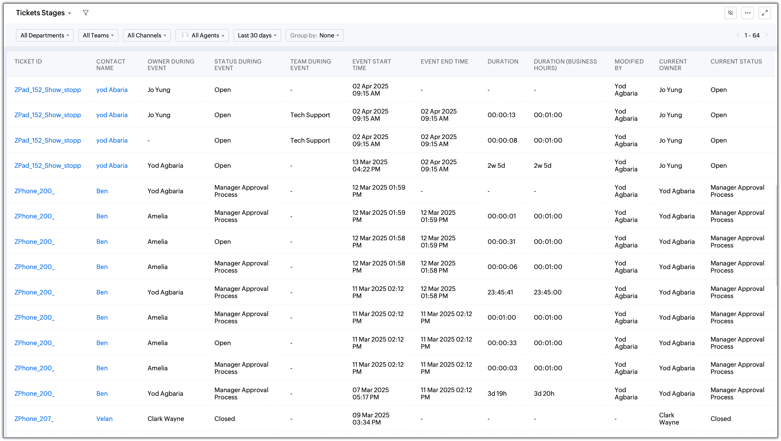Open All Departments dropdown
The height and width of the screenshot is (441, 781).
coord(45,35)
